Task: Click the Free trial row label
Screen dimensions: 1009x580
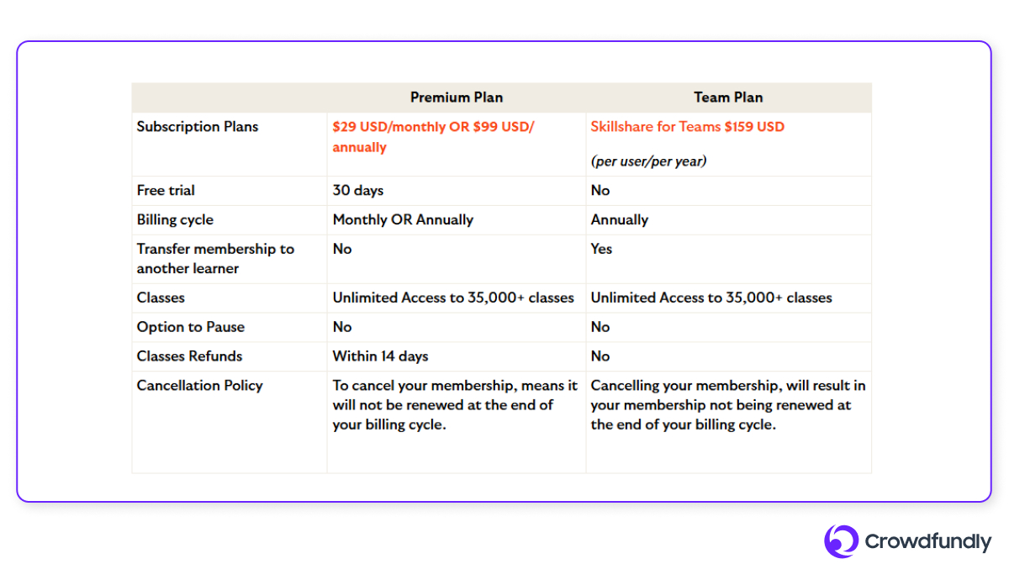Action: pos(166,191)
